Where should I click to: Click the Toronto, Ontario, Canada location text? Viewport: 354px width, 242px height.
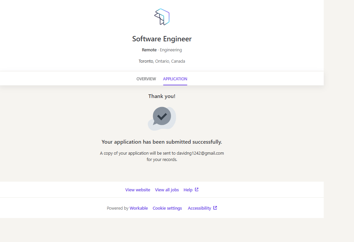(162, 61)
